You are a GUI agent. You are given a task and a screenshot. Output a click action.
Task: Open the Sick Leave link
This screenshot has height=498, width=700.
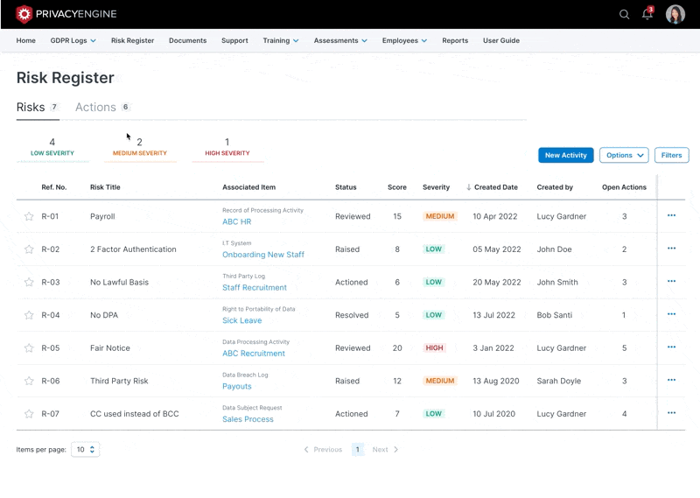(x=242, y=320)
